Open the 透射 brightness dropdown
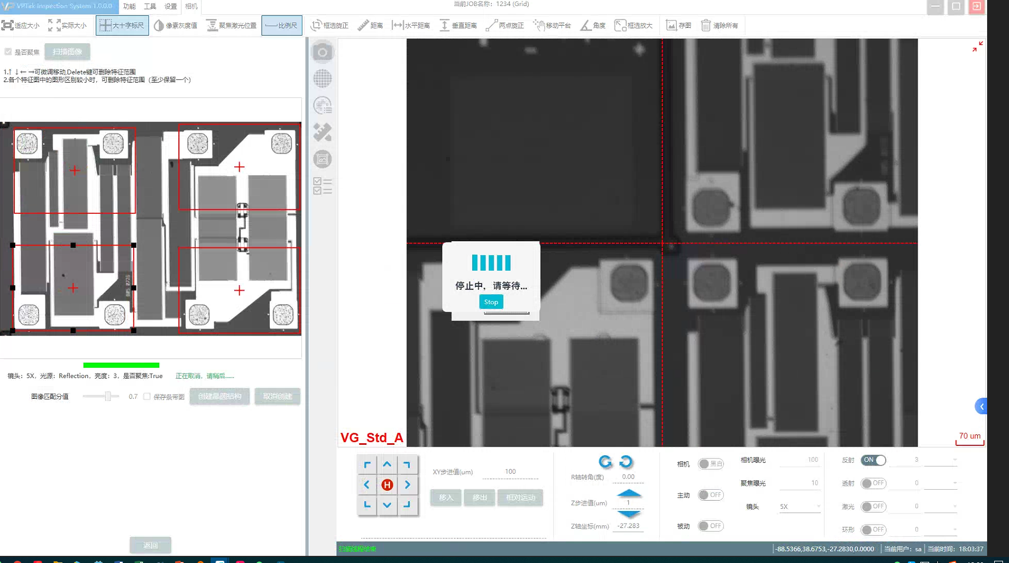Viewport: 1009px width, 563px height. (x=941, y=483)
